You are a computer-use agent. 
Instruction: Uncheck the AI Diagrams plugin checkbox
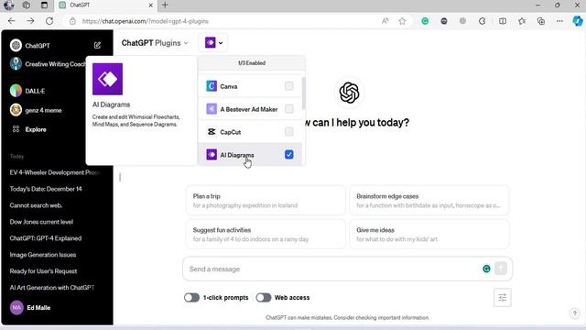[289, 155]
